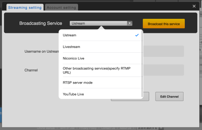The height and width of the screenshot is (130, 202).
Task: Choose Livestream from the service list
Action: 101,47
